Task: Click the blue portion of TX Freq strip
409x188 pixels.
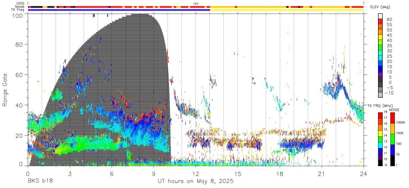Action: [119, 10]
